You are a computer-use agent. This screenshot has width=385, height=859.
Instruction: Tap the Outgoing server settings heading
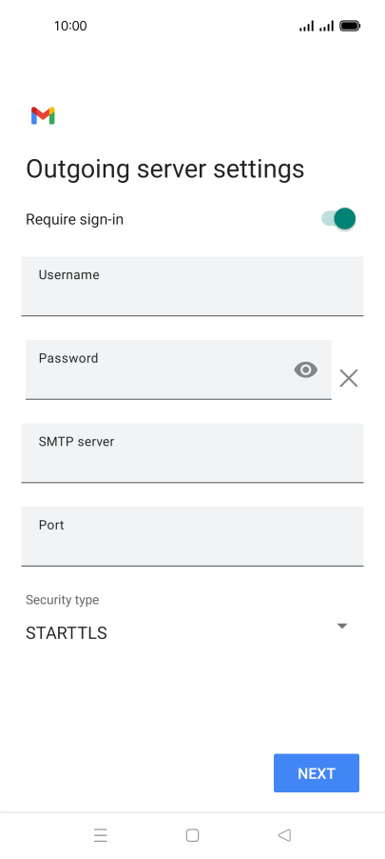[165, 170]
